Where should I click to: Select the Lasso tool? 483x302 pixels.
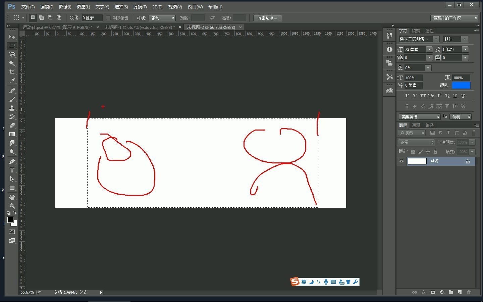click(12, 54)
